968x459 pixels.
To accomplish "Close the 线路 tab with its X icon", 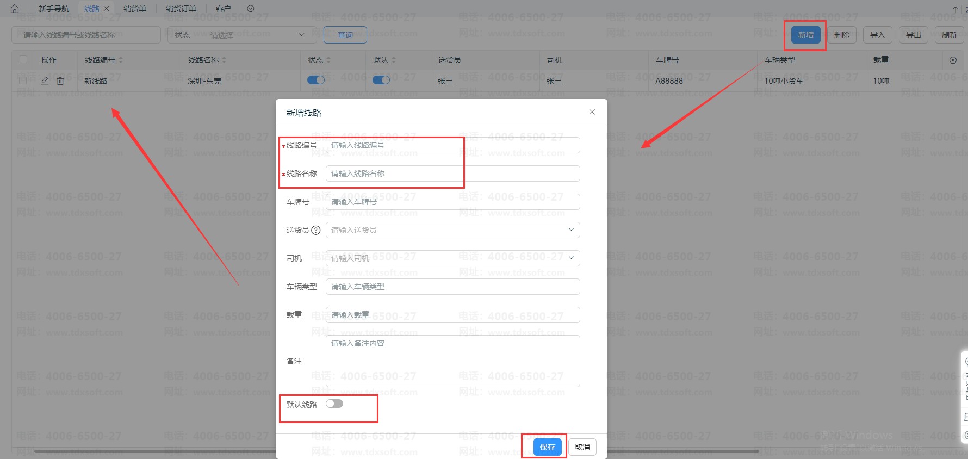I will pos(107,9).
